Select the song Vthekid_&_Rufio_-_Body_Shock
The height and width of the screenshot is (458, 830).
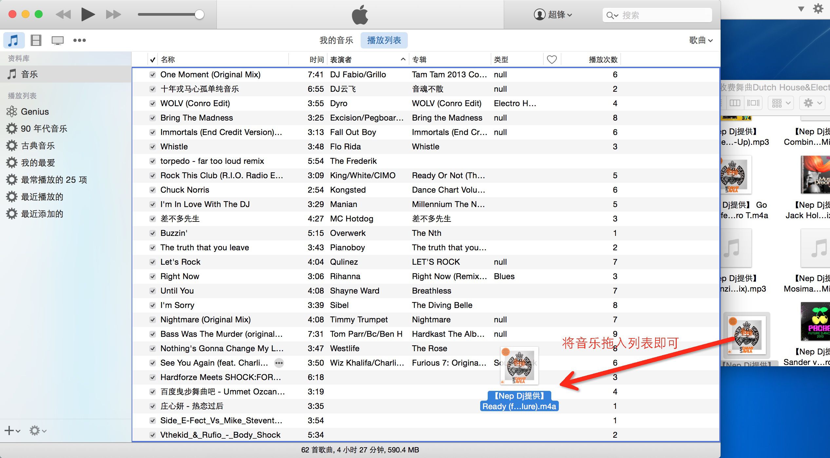coord(220,435)
